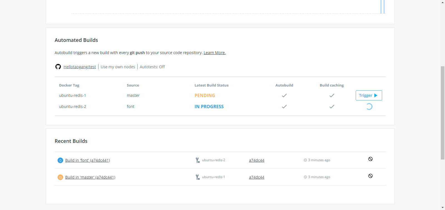
Task: Click the Automated Builds heading
Action: click(x=76, y=40)
